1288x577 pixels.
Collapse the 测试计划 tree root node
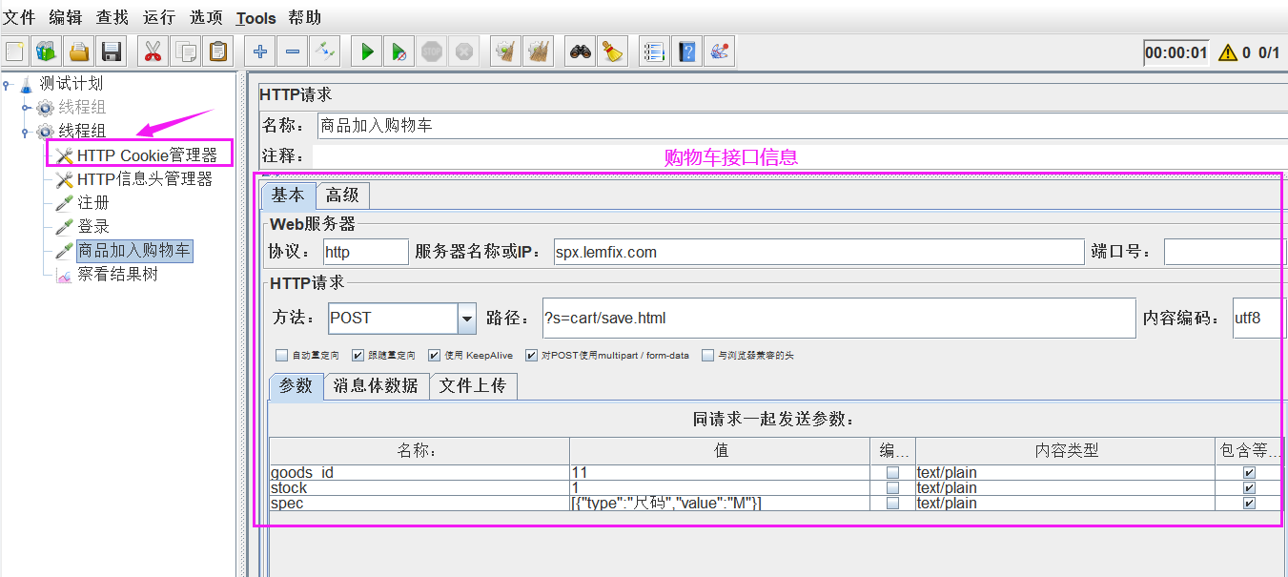[x=7, y=84]
